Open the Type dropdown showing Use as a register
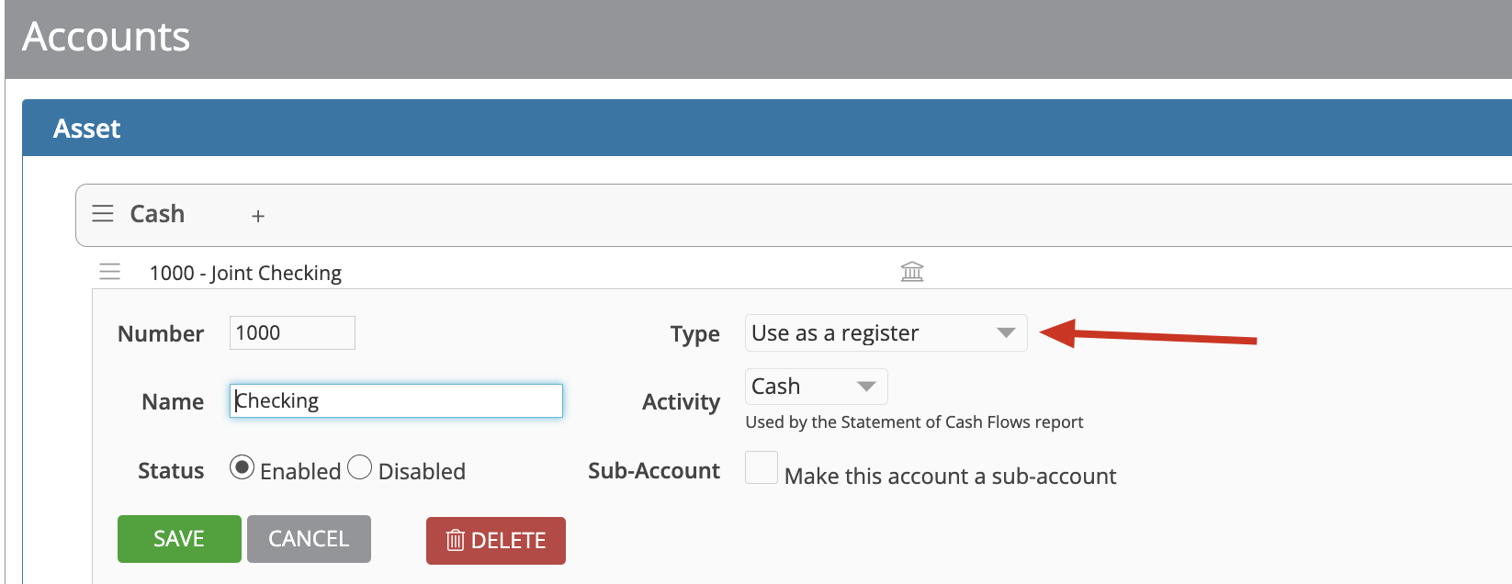Screen dimensions: 1512x584 (x=885, y=332)
